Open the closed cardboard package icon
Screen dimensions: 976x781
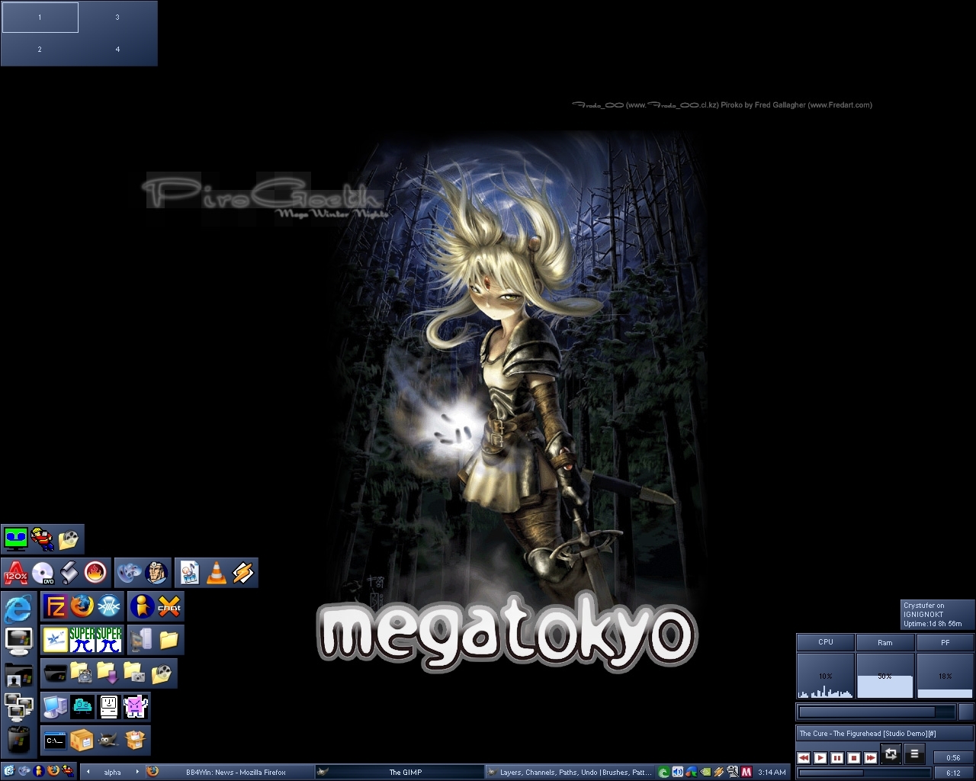click(82, 741)
